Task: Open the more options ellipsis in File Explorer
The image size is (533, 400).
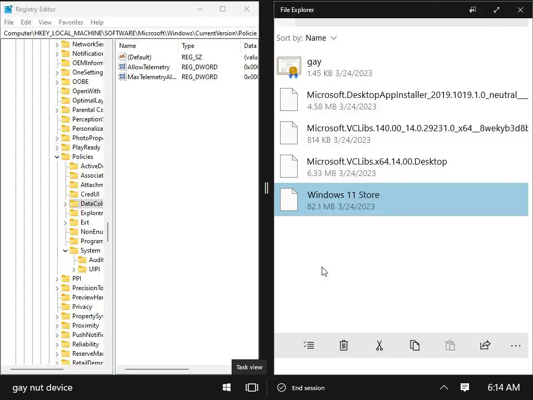Action: pos(516,346)
